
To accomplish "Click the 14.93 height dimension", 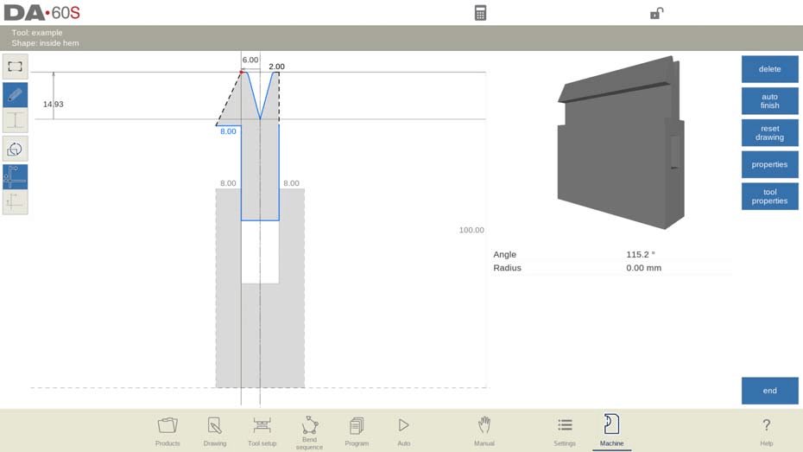I will click(x=54, y=104).
